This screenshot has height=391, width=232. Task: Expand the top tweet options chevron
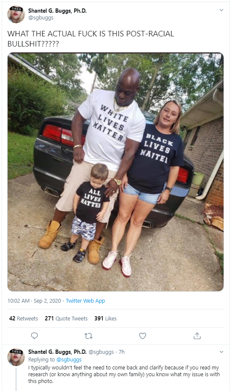coord(221,10)
